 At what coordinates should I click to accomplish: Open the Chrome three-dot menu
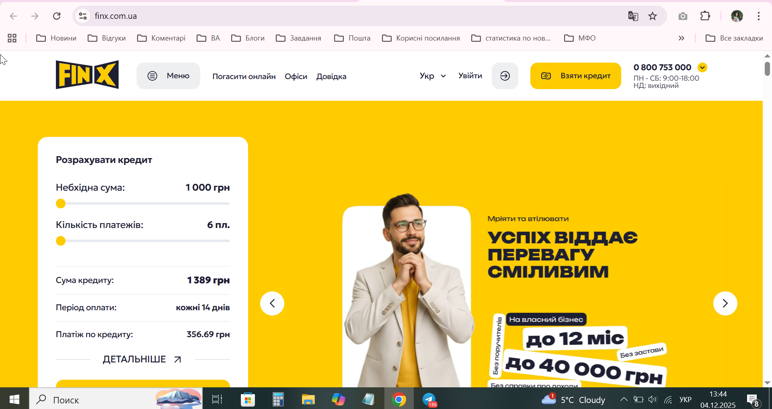click(759, 16)
